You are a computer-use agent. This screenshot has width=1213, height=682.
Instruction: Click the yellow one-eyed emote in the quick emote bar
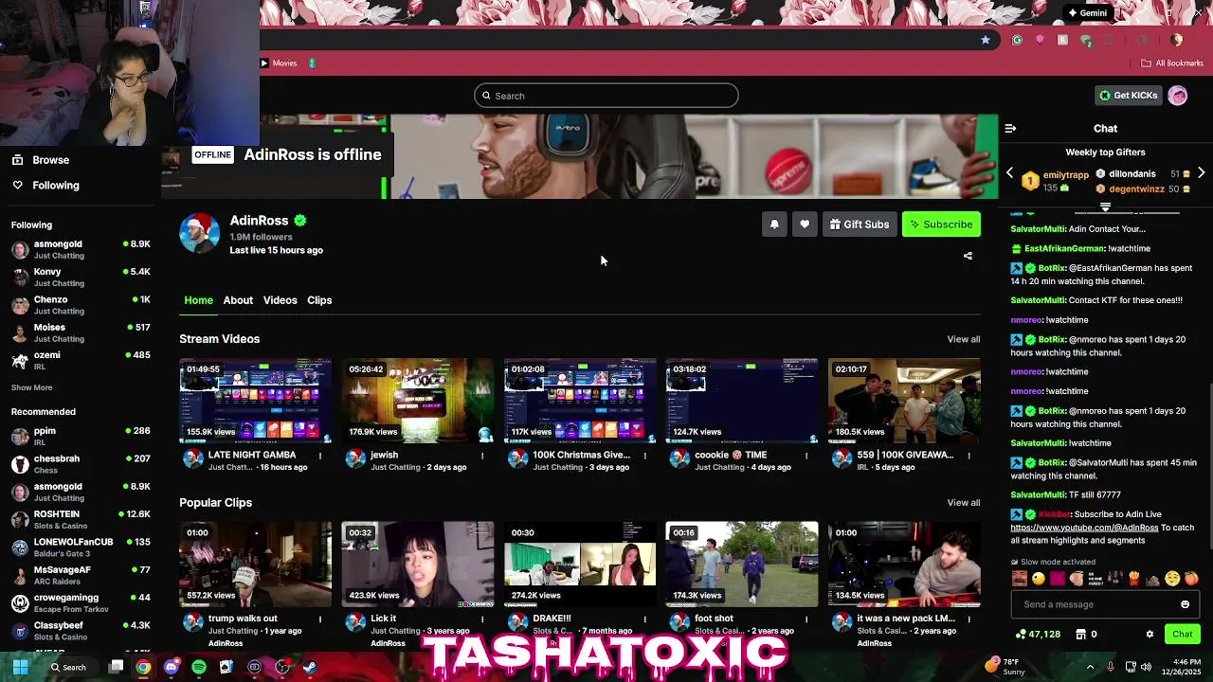tap(1039, 579)
